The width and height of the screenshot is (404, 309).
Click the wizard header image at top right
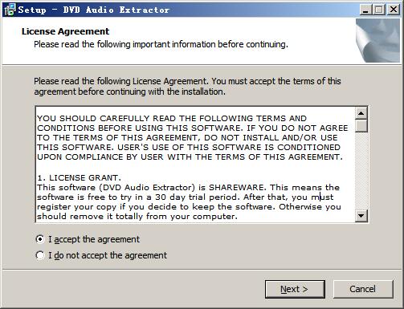pos(377,40)
